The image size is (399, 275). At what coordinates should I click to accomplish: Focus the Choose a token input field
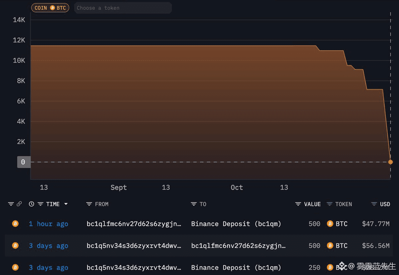(123, 8)
